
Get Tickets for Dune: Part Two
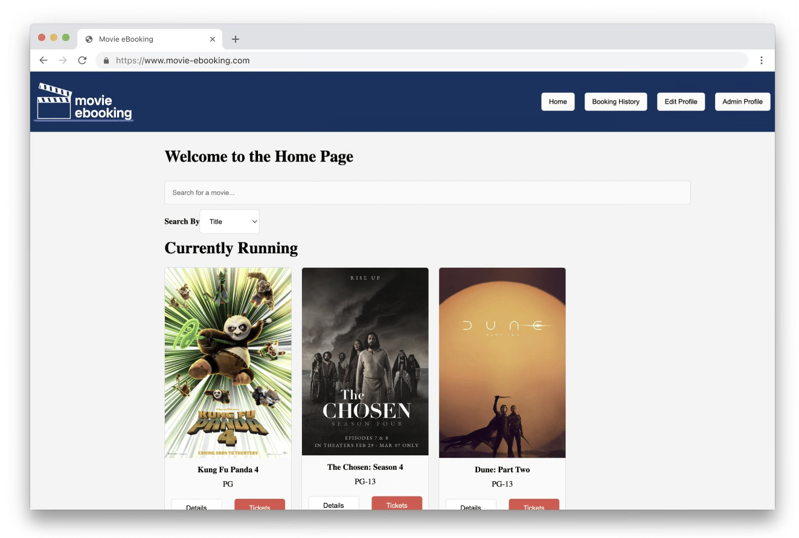tap(533, 508)
